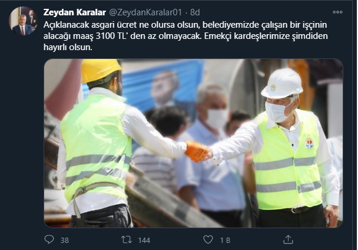358x250 pixels.
Task: Click the reply count 38
Action: (x=65, y=240)
